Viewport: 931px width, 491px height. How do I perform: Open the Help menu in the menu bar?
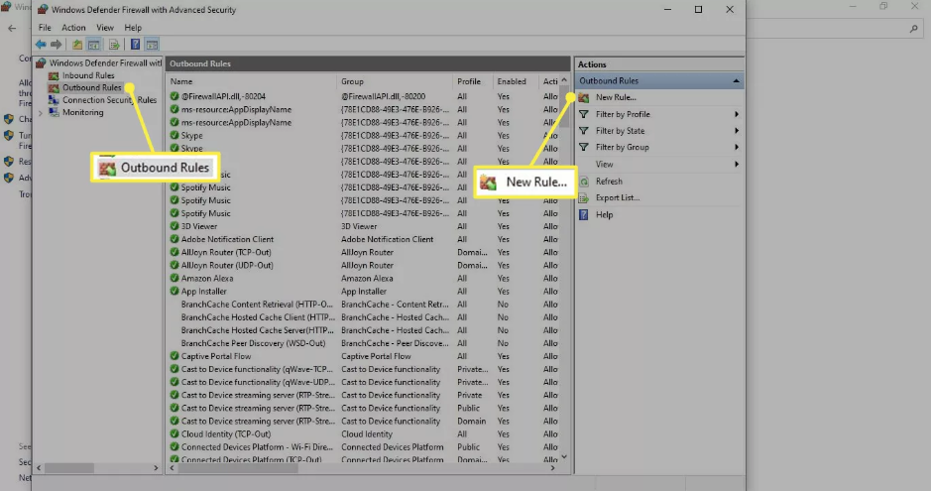[x=133, y=28]
